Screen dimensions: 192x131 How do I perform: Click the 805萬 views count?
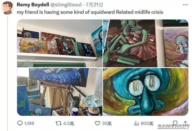147,123
